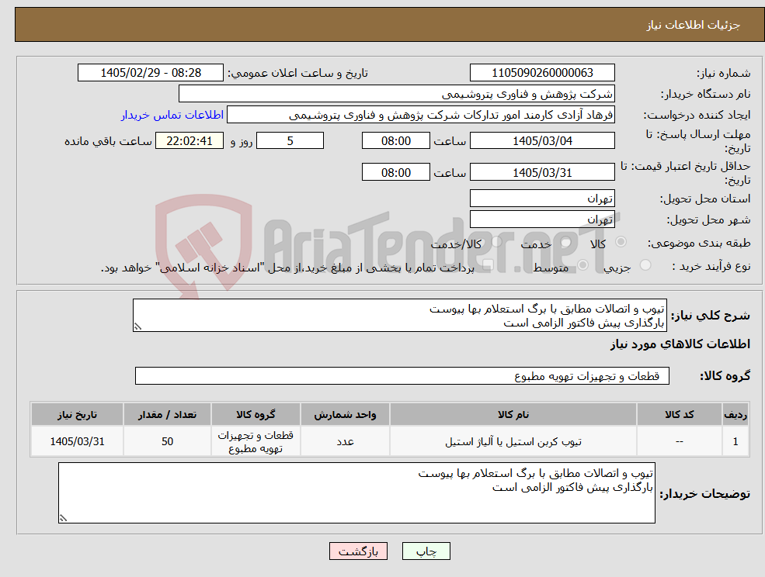Click the واحد شمارش column header
Viewport: 765px width, 577px height.
pos(345,414)
